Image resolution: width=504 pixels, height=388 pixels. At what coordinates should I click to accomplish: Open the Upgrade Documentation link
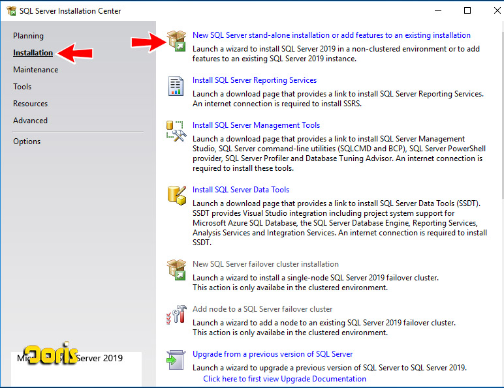(x=285, y=379)
